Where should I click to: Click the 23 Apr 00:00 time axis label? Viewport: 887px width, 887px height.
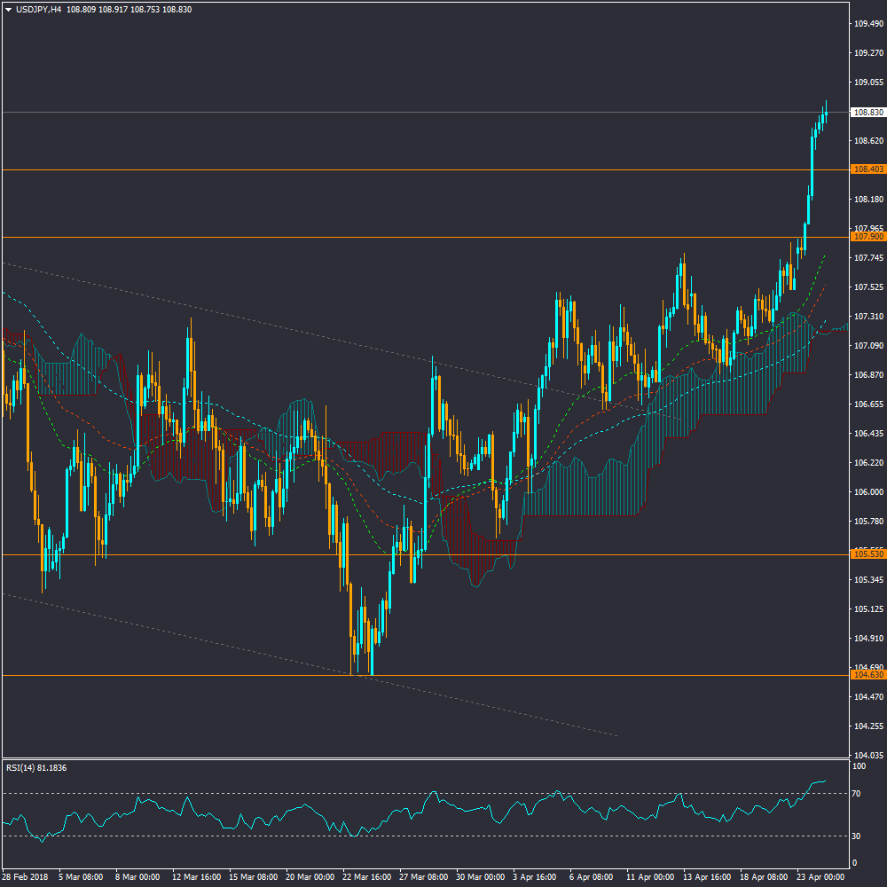(x=820, y=876)
